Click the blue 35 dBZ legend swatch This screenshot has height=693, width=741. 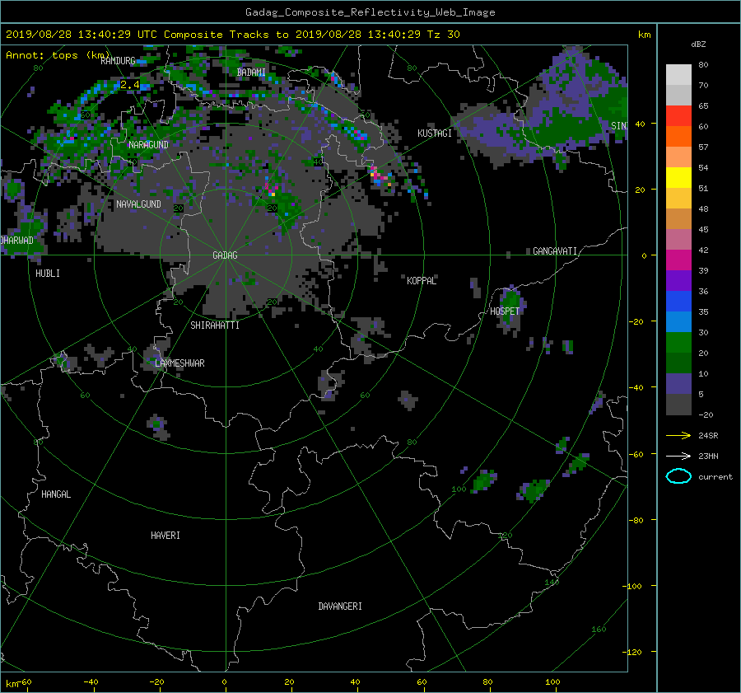pos(678,302)
